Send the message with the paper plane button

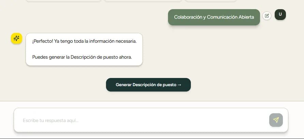click(276, 120)
